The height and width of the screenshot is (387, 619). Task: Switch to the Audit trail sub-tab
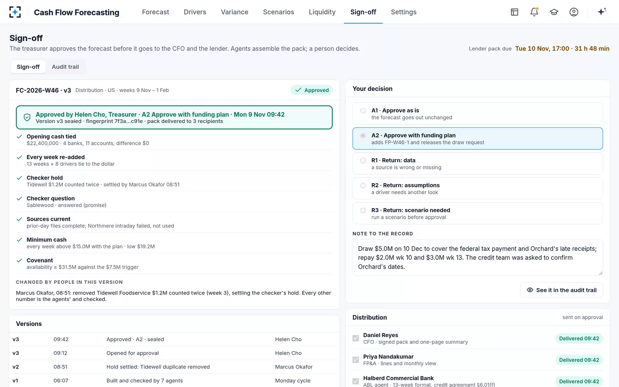(x=65, y=67)
